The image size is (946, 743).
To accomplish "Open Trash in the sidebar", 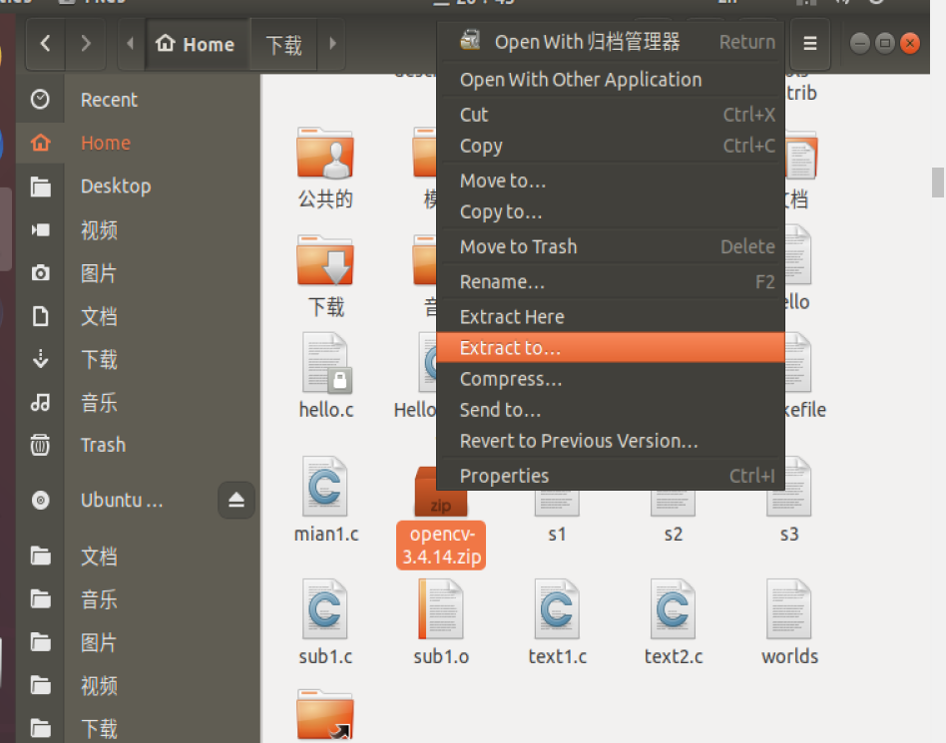I will [x=103, y=445].
